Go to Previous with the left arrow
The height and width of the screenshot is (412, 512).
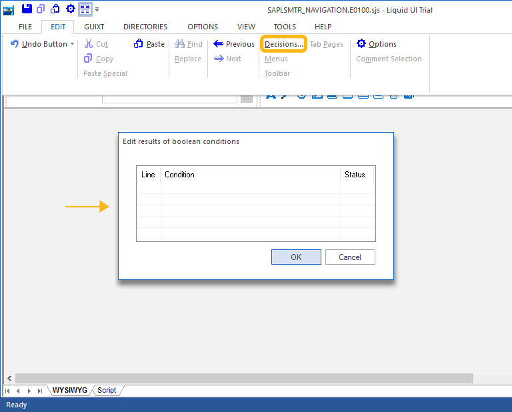click(x=234, y=44)
